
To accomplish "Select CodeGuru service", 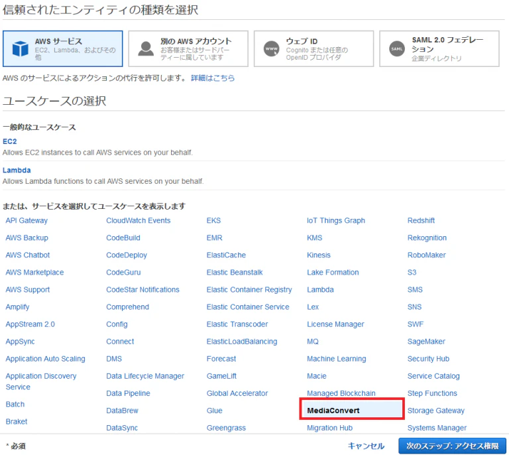I will click(x=123, y=272).
